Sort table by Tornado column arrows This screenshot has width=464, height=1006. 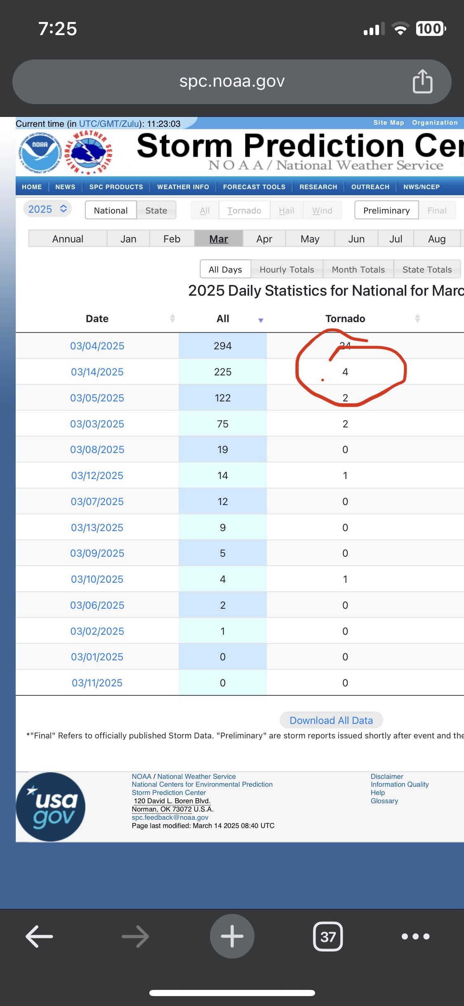pos(417,318)
